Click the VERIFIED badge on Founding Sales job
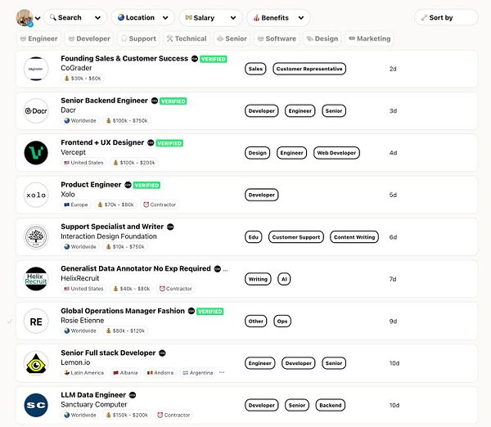491x427 pixels. pyautogui.click(x=214, y=59)
